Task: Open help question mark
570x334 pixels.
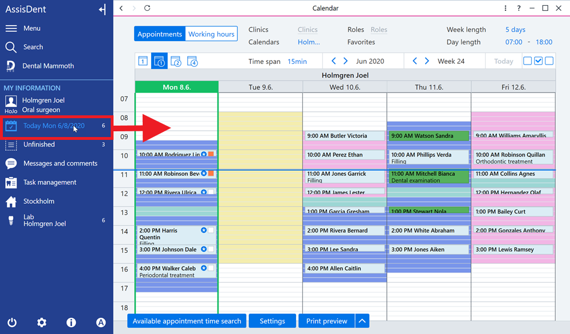Action: pos(519,8)
